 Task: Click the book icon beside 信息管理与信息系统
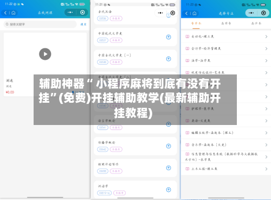188,154
